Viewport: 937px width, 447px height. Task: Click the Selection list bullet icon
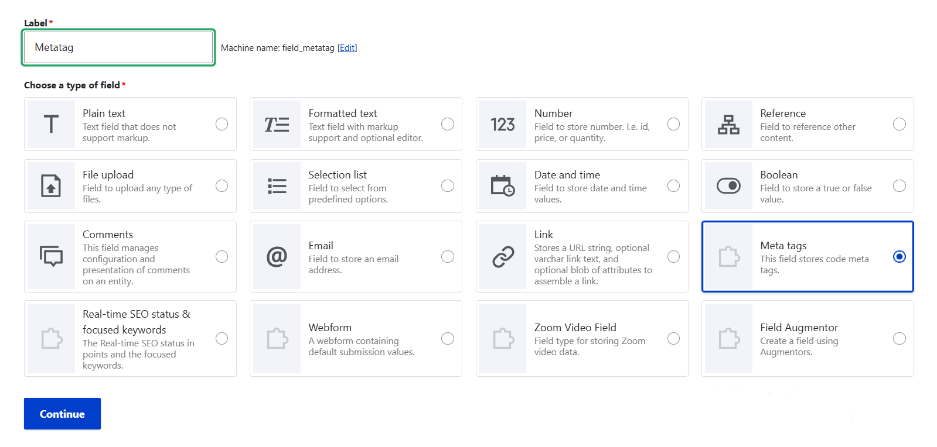(x=277, y=186)
